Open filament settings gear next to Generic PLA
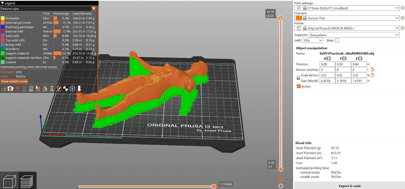Viewport: 405px width, 189px height. point(402,18)
